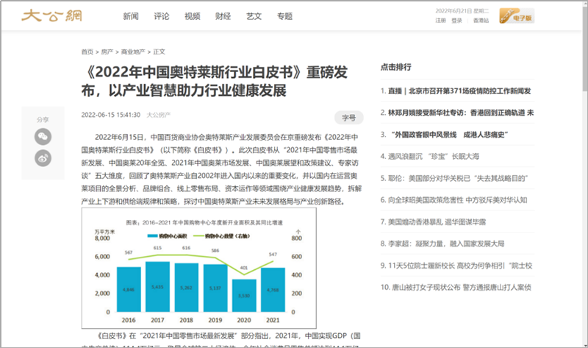Select 财经 in the top navigation
Image resolution: width=588 pixels, height=348 pixels.
point(223,16)
